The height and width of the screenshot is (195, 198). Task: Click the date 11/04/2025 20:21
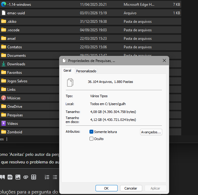click(x=93, y=5)
